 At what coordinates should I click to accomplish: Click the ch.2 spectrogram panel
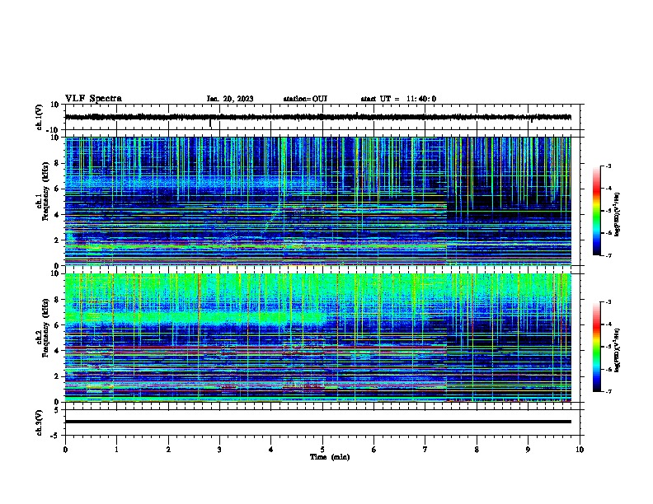click(318, 338)
